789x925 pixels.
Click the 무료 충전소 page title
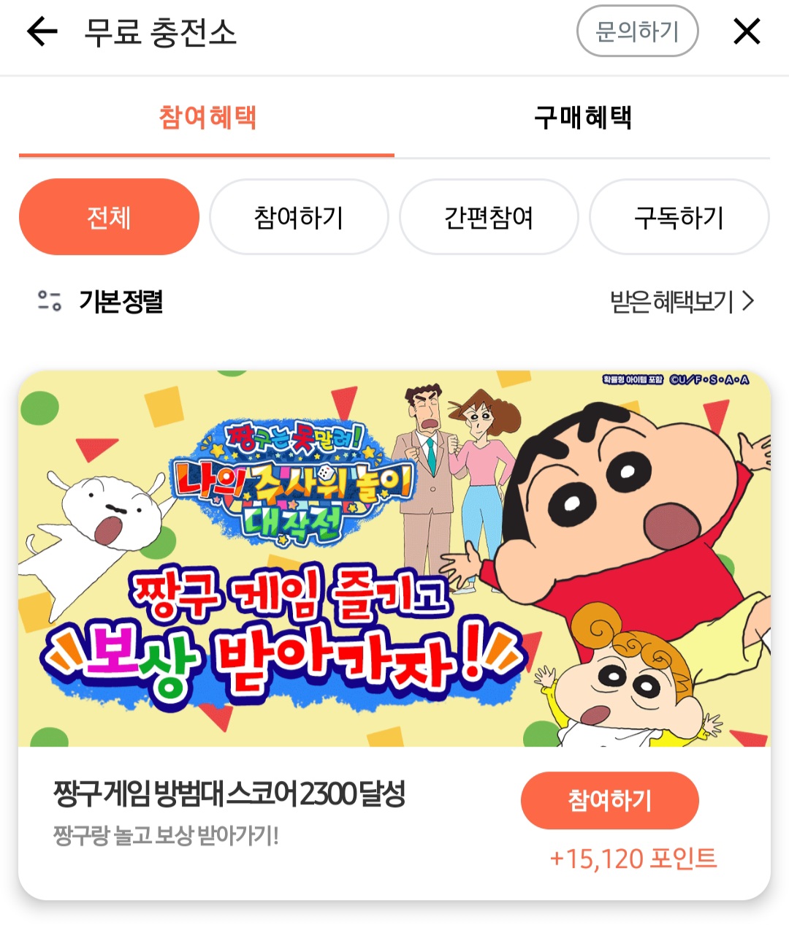161,32
